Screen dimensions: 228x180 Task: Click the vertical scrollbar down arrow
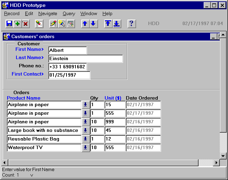223,156
